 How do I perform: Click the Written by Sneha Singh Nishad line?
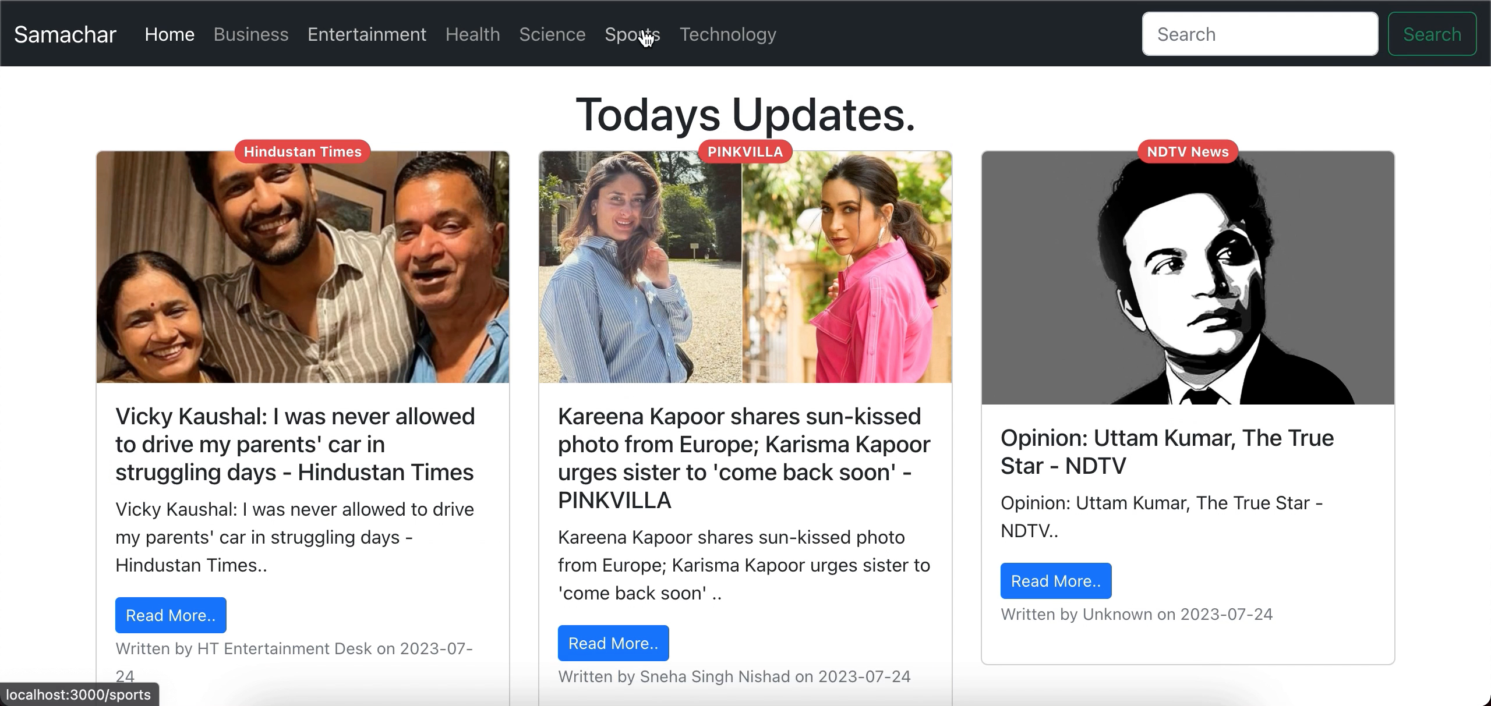tap(734, 676)
